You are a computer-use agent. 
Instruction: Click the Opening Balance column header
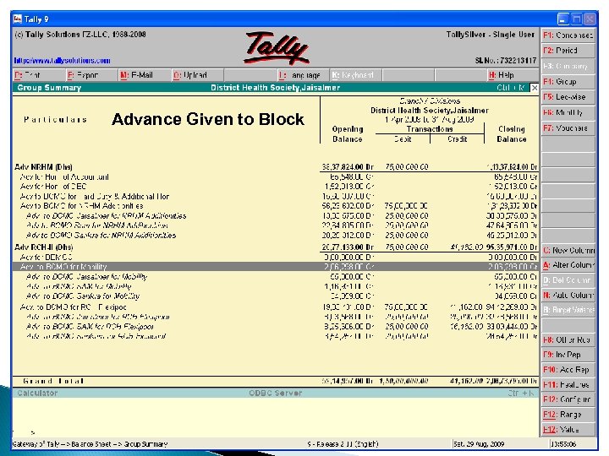(x=348, y=134)
